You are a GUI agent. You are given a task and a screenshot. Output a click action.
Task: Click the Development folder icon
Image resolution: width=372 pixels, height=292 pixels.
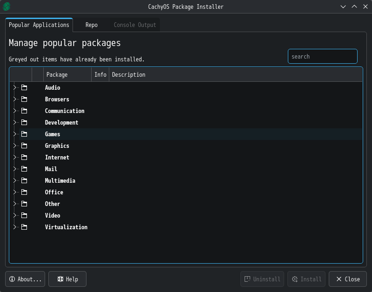[x=24, y=122]
